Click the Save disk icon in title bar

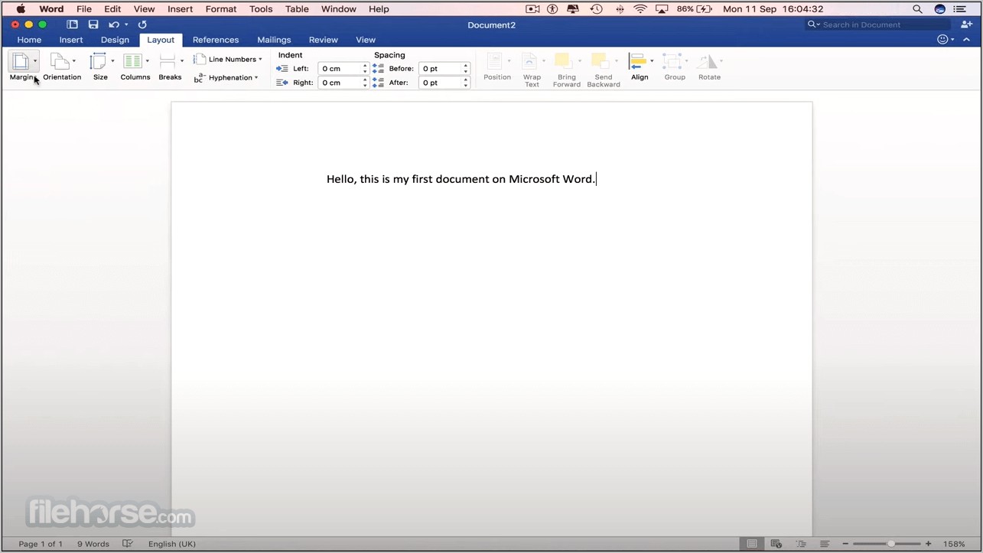(x=93, y=24)
